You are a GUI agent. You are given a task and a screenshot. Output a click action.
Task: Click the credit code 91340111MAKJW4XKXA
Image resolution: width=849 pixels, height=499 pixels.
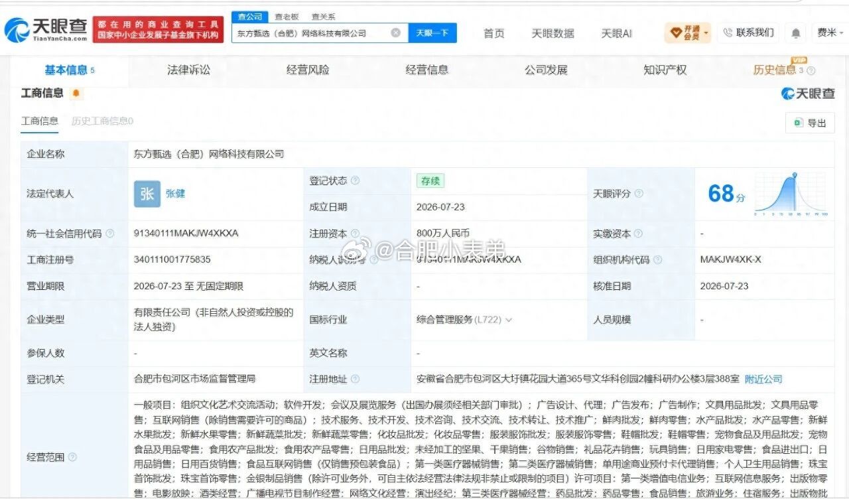pos(186,234)
